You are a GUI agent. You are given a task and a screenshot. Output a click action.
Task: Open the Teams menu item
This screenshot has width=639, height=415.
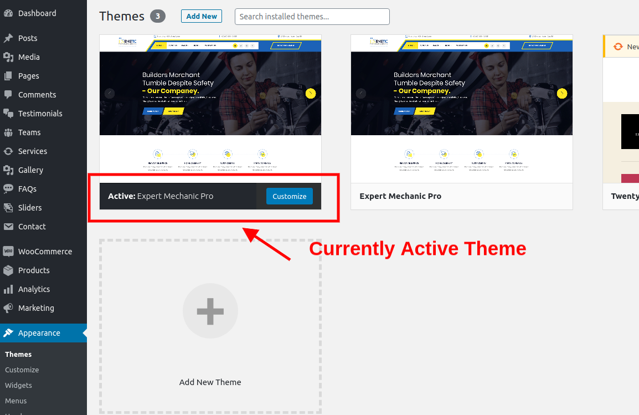point(43,132)
